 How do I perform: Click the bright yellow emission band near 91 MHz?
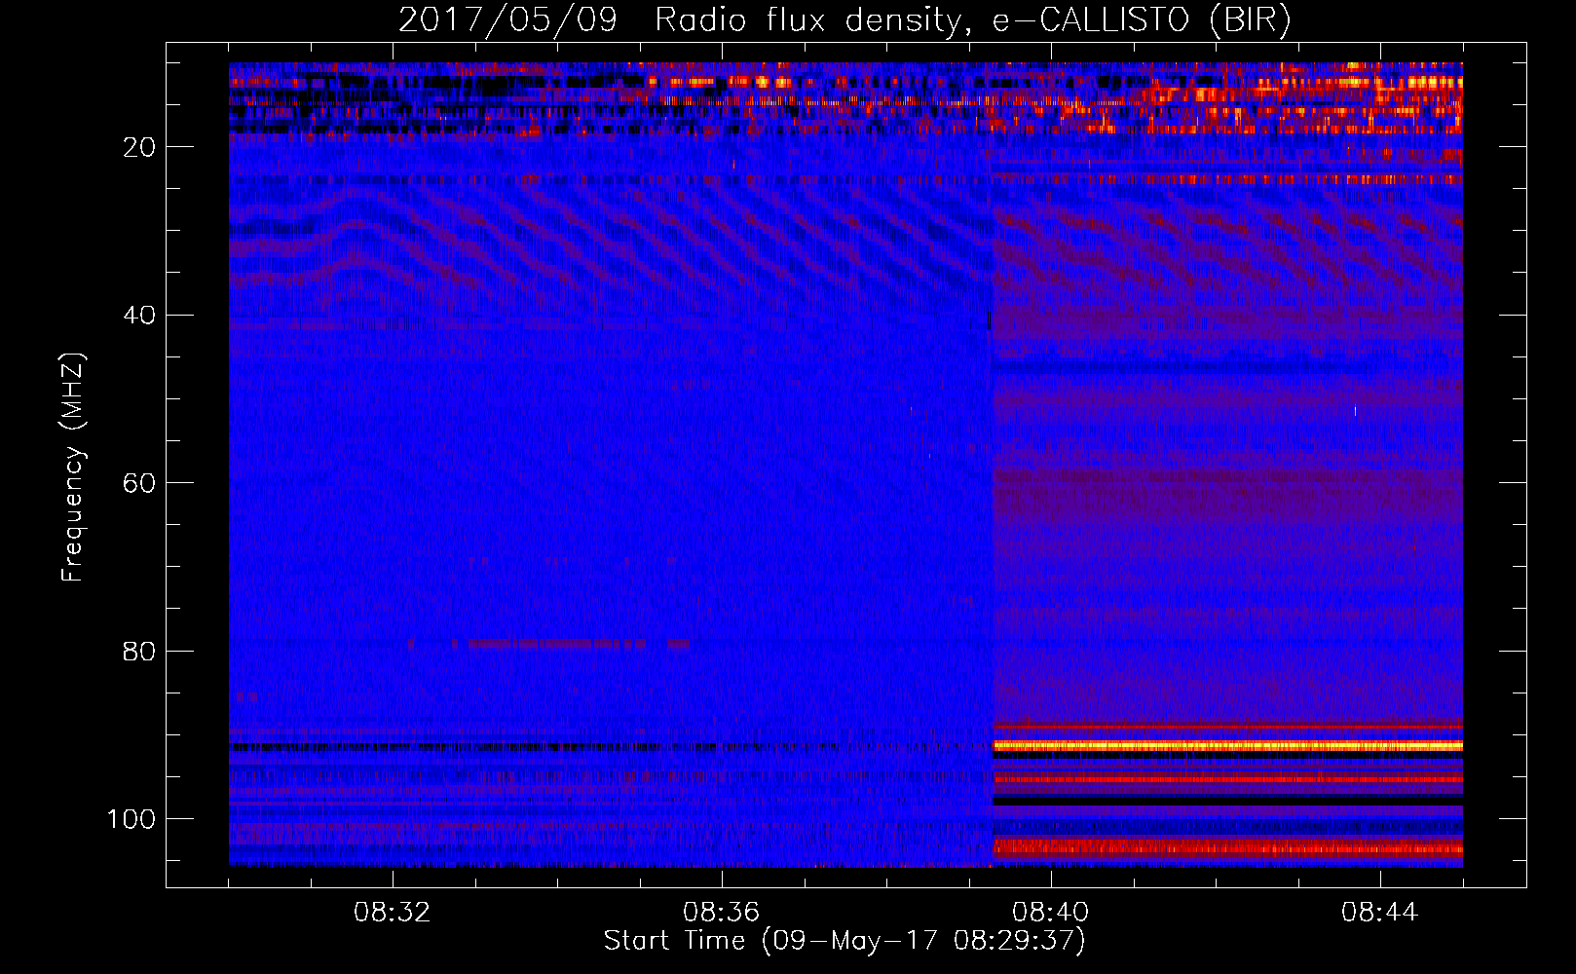[1227, 746]
